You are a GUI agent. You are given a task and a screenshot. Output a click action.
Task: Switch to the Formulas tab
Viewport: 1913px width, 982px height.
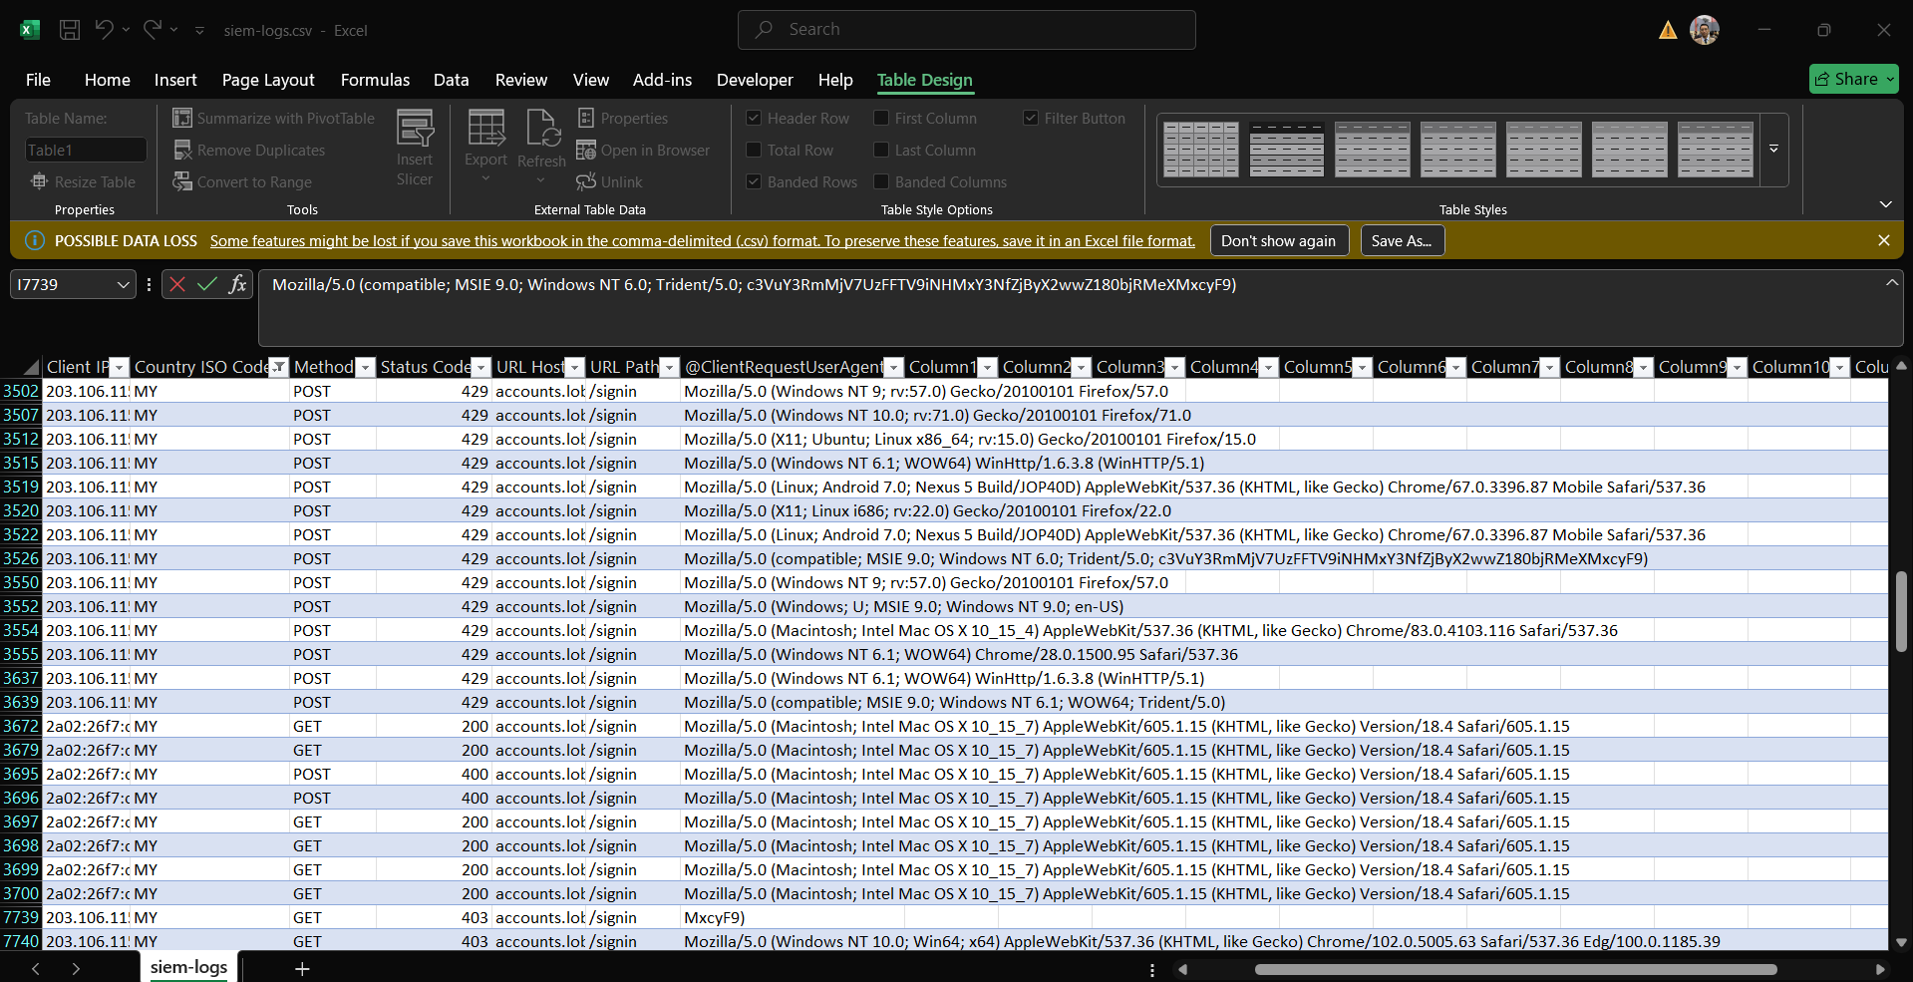tap(375, 80)
